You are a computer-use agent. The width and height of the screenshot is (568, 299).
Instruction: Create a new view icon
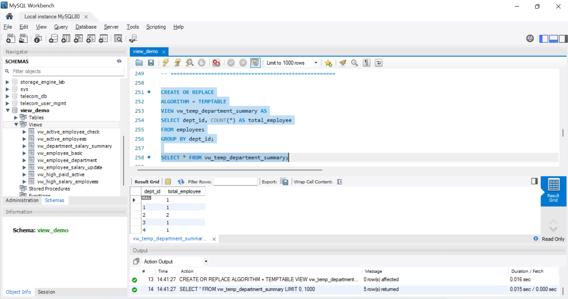pos(78,38)
